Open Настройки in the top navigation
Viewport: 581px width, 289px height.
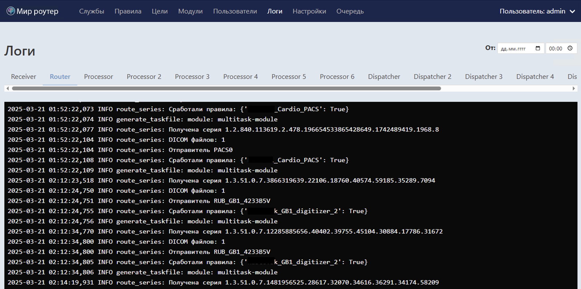[310, 11]
